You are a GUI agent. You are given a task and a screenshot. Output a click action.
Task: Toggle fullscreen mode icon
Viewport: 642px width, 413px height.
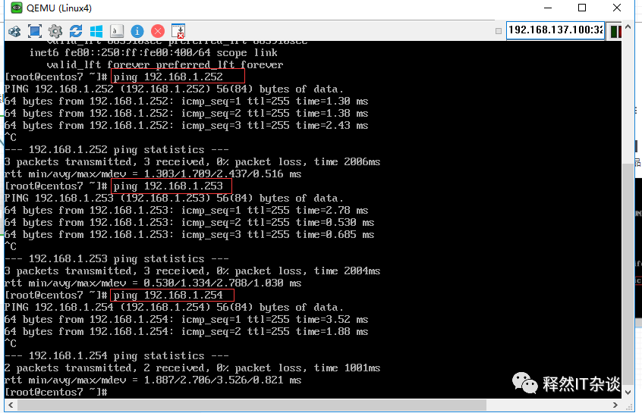35,31
